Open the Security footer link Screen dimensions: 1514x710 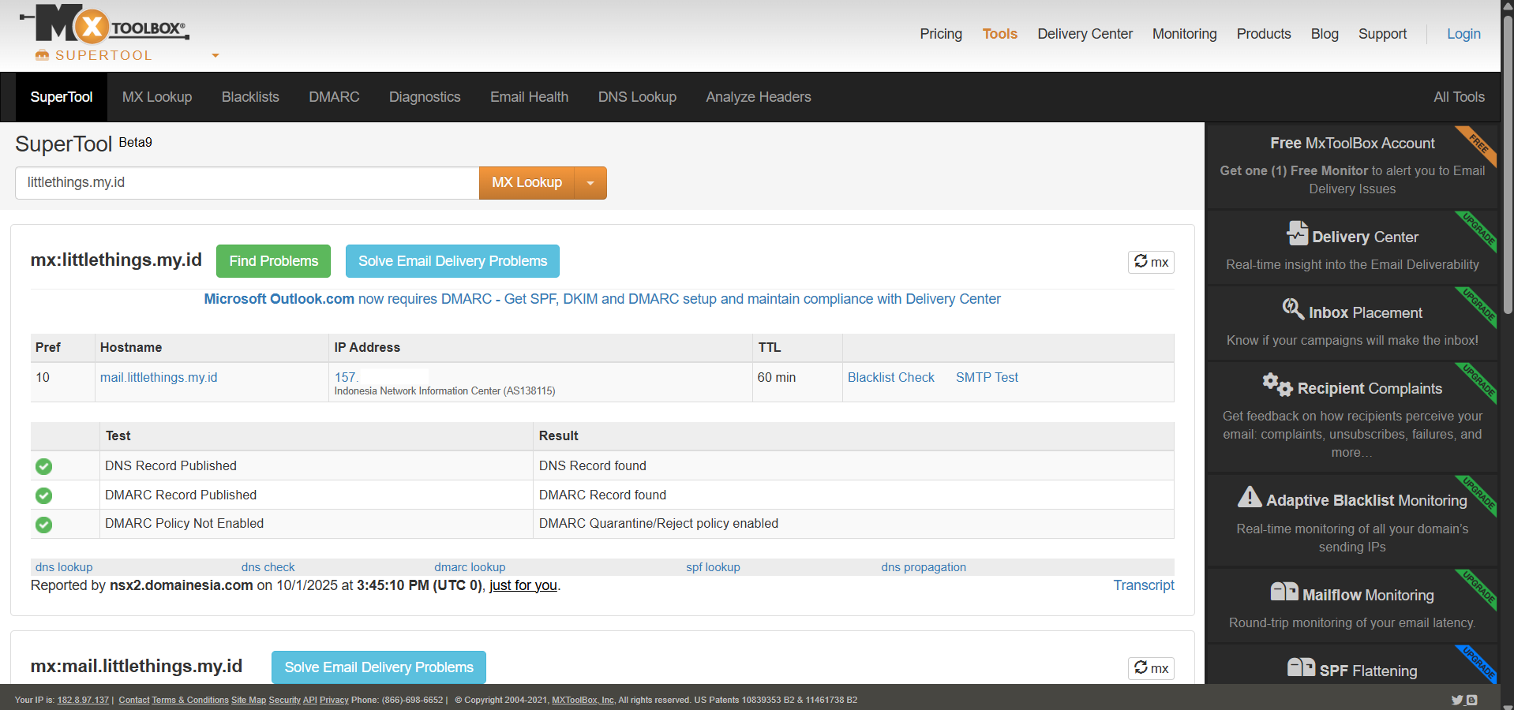[284, 700]
